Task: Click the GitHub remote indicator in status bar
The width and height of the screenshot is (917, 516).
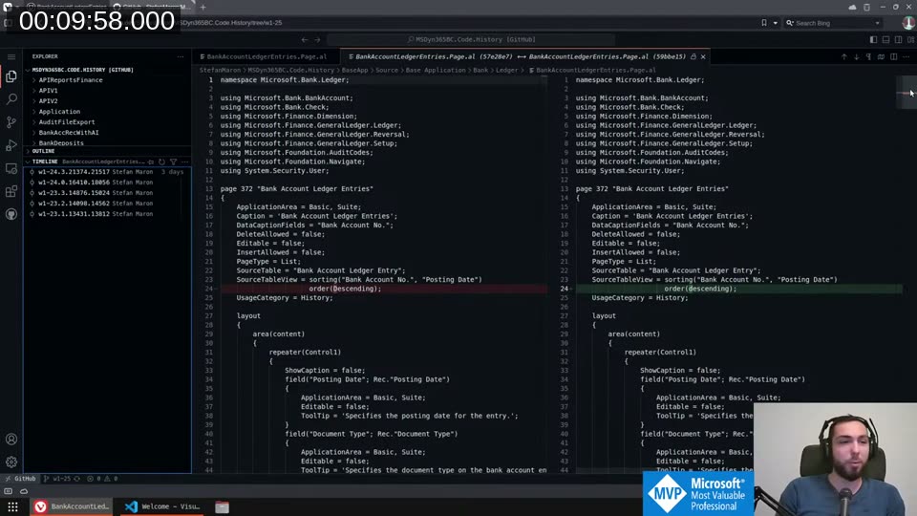Action: click(x=20, y=479)
